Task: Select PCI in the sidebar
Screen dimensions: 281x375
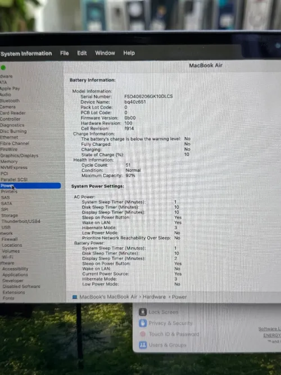Action: click(4, 173)
